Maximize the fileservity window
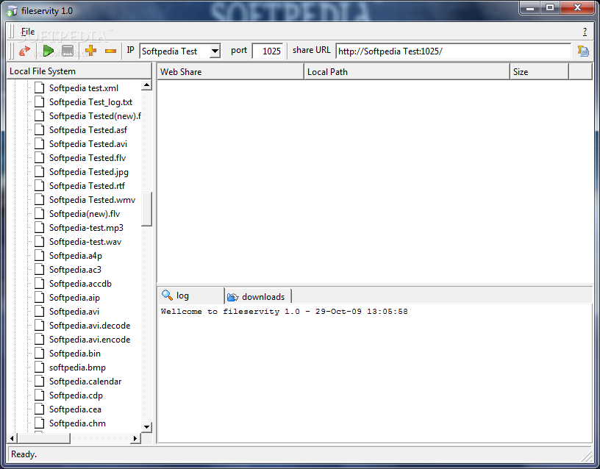This screenshot has width=600, height=469. (550, 8)
